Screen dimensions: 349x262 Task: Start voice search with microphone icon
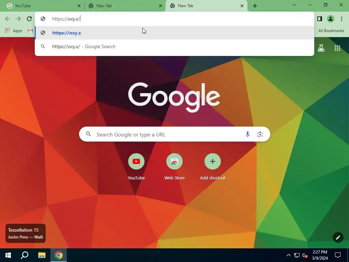247,134
